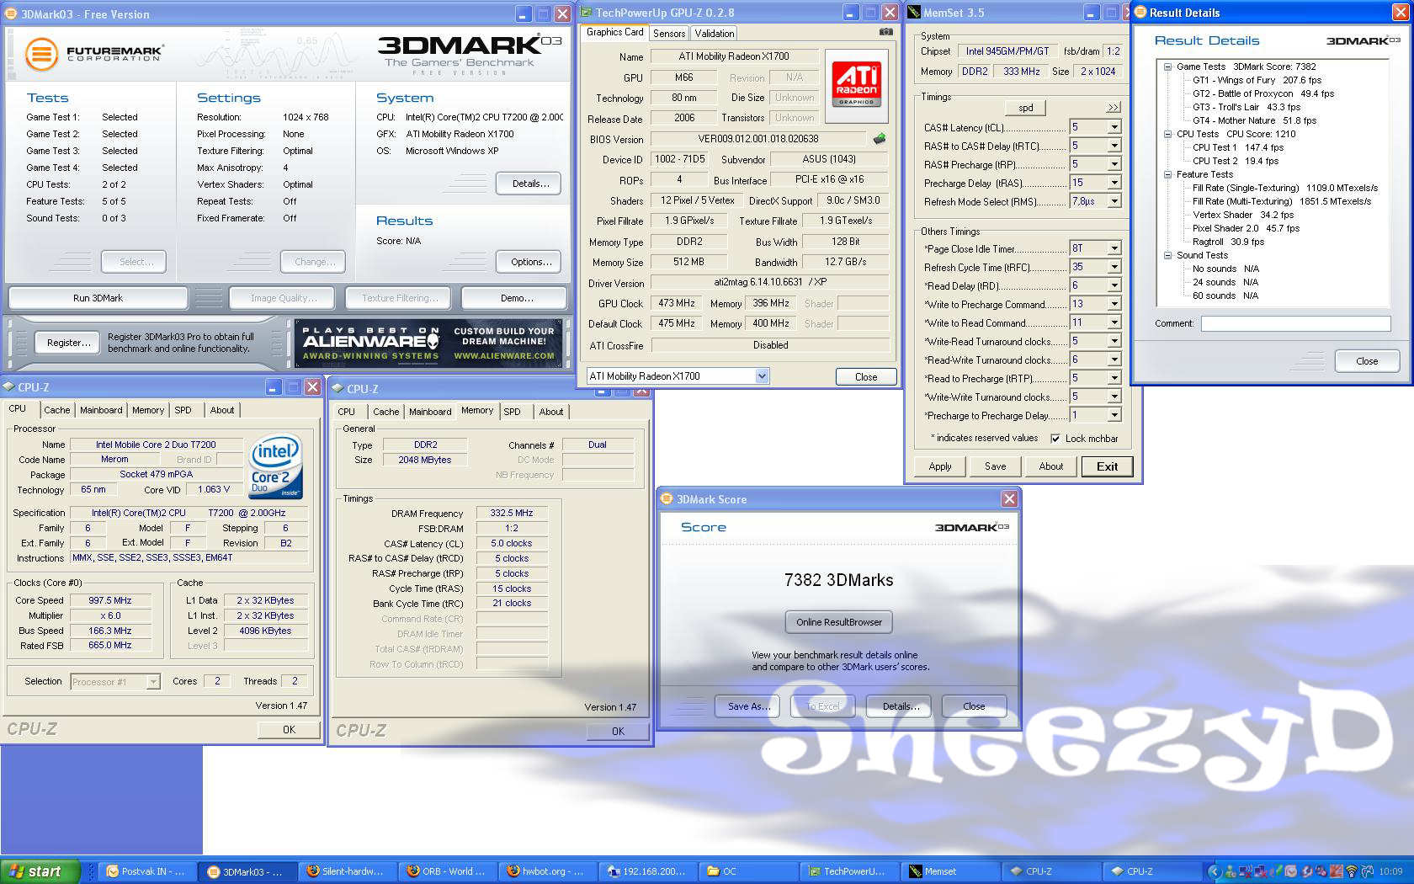Click the GPU-Z screenshot camera icon
This screenshot has width=1414, height=884.
886,32
